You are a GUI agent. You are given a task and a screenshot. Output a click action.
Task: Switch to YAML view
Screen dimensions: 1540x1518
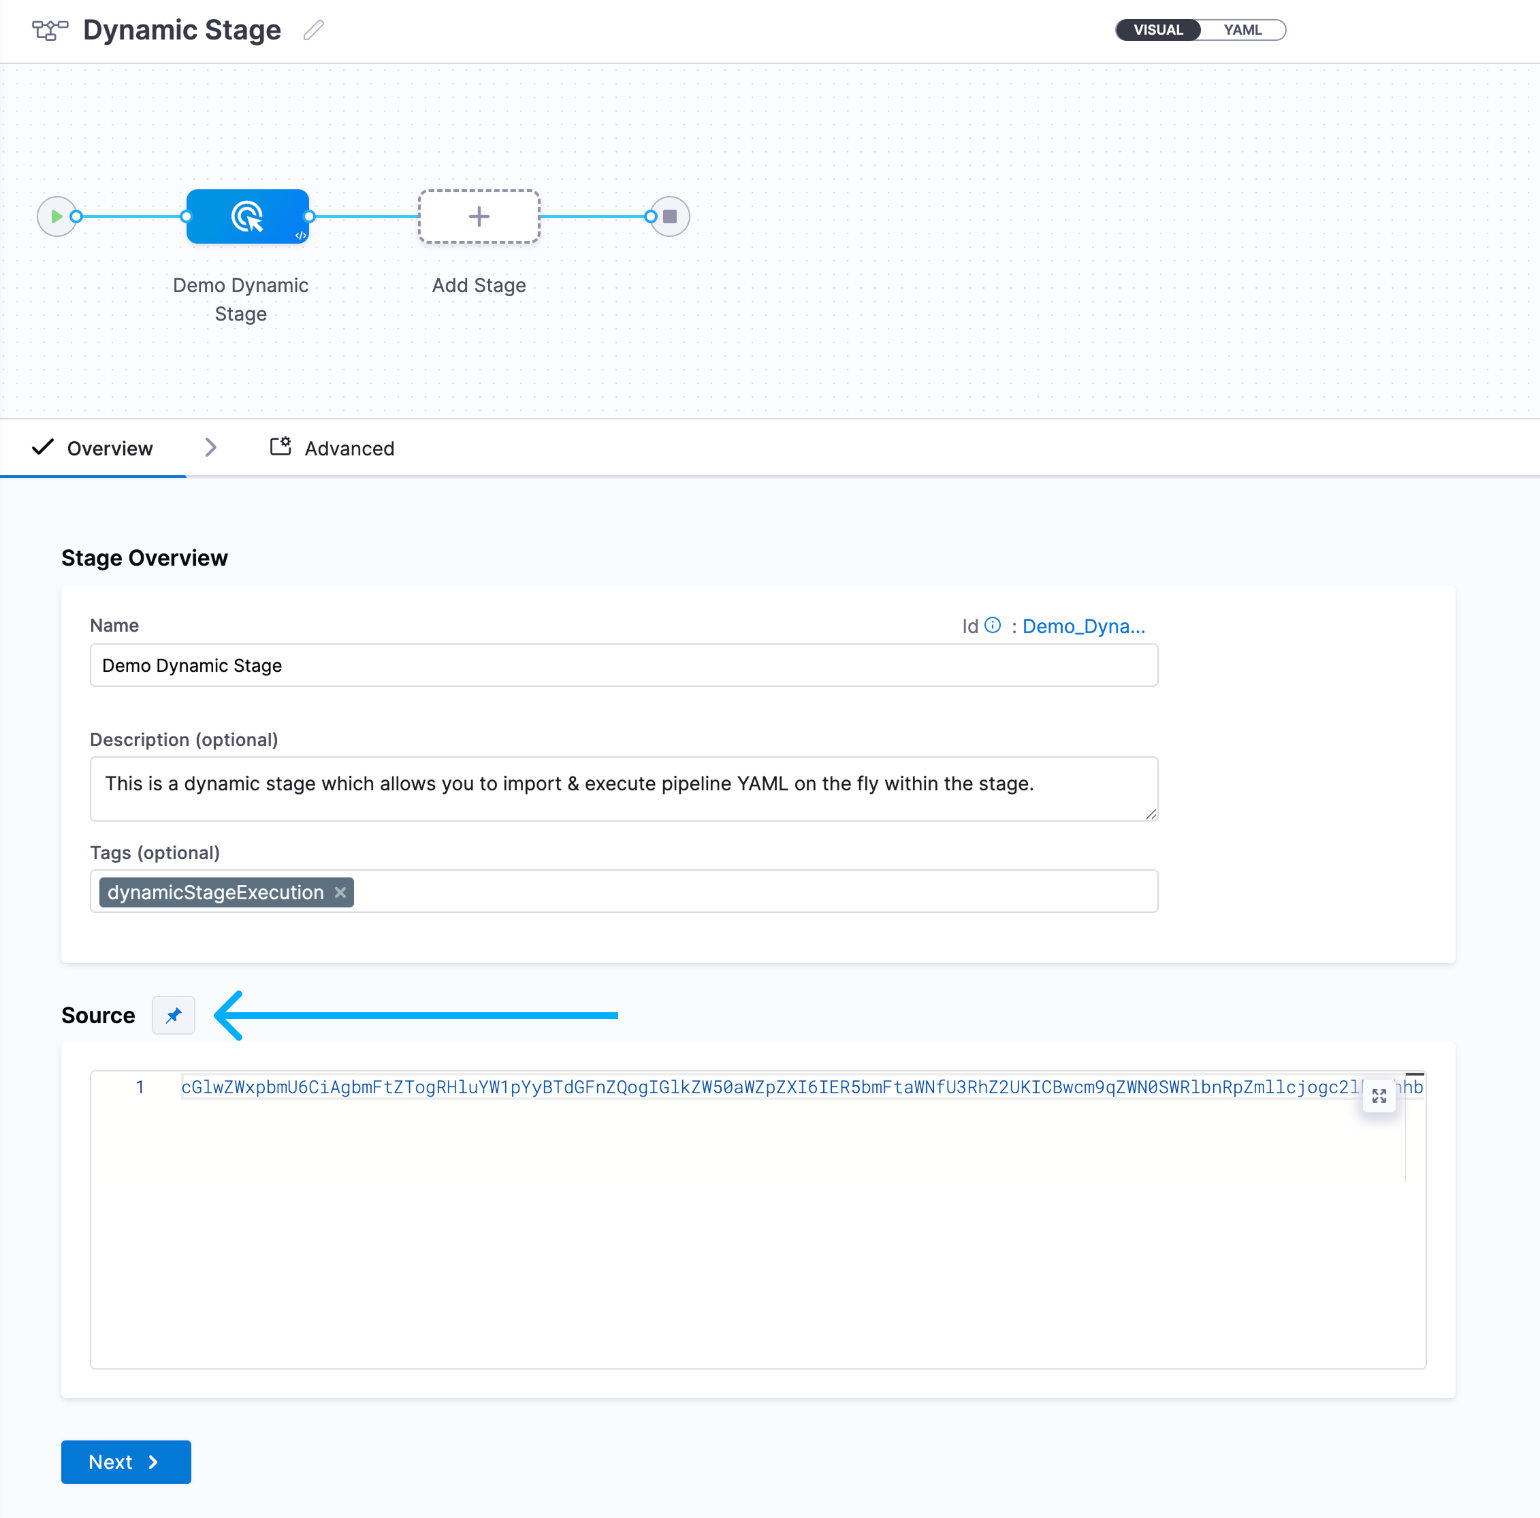coord(1242,30)
